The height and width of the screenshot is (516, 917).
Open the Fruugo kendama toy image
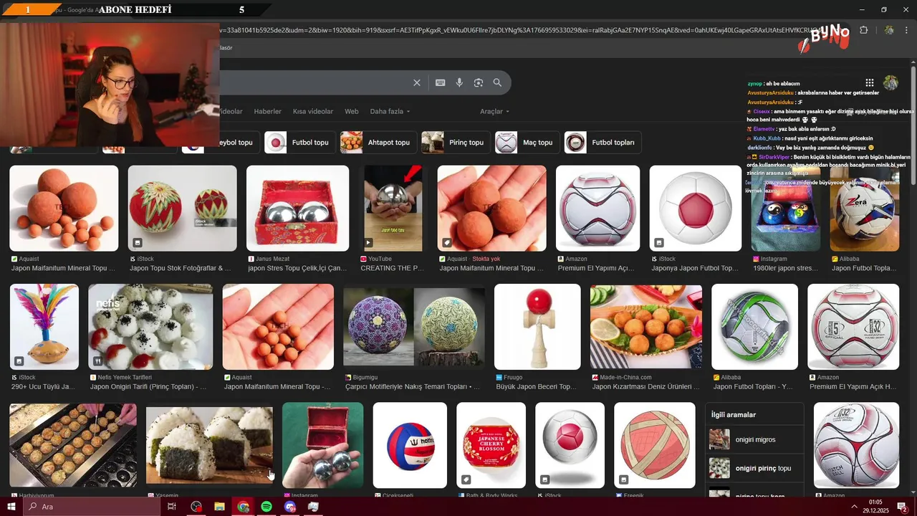537,327
